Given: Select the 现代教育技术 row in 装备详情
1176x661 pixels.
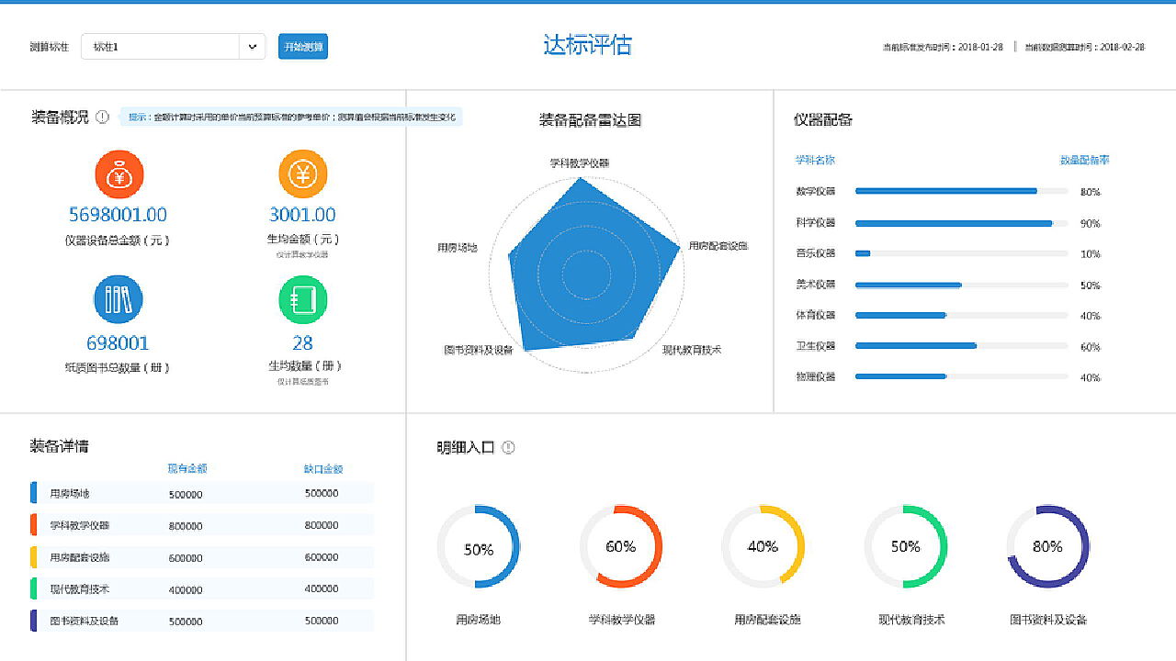Looking at the screenshot, I should (x=202, y=588).
